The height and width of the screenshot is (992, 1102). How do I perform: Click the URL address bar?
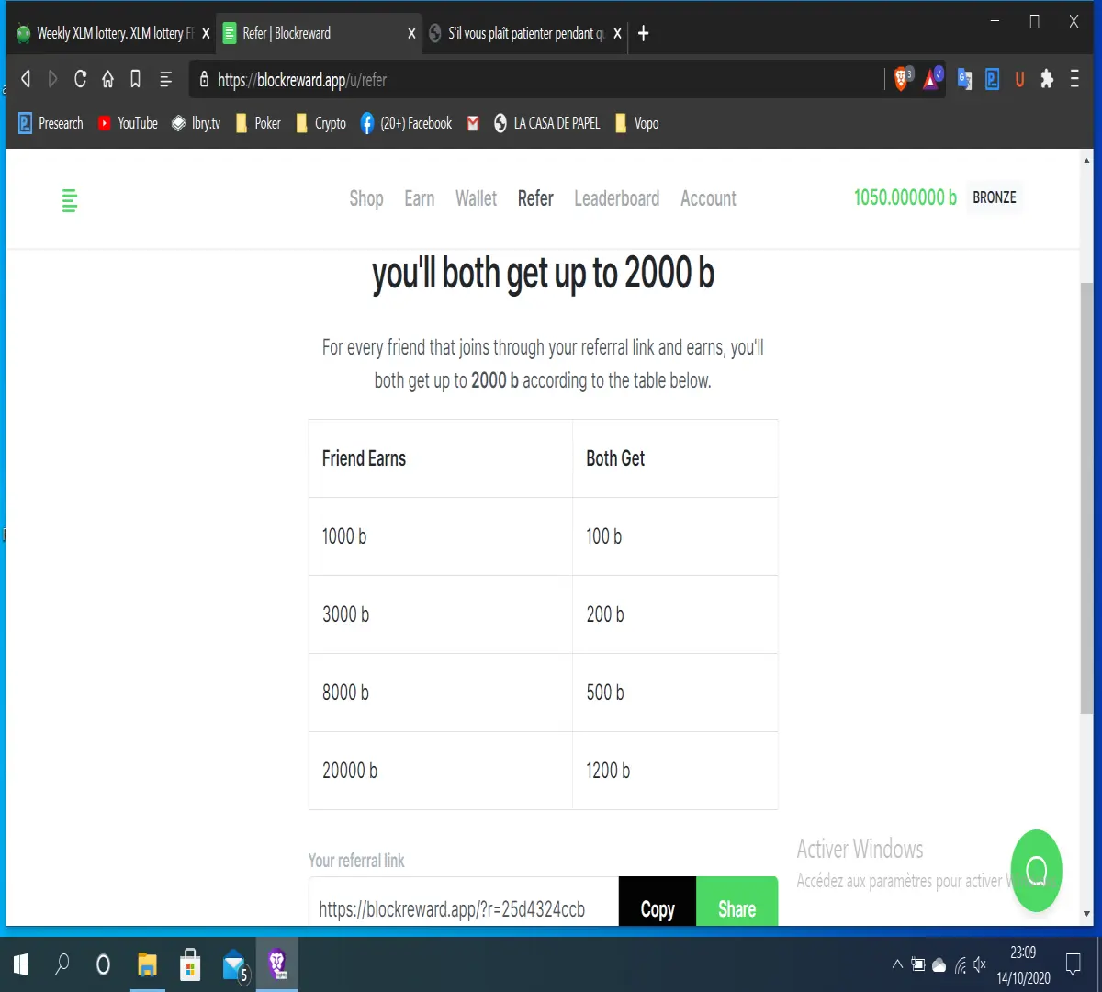coord(537,80)
